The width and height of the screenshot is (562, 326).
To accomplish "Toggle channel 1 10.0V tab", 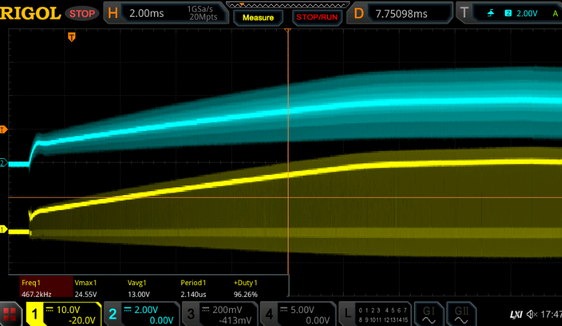I will coord(64,314).
